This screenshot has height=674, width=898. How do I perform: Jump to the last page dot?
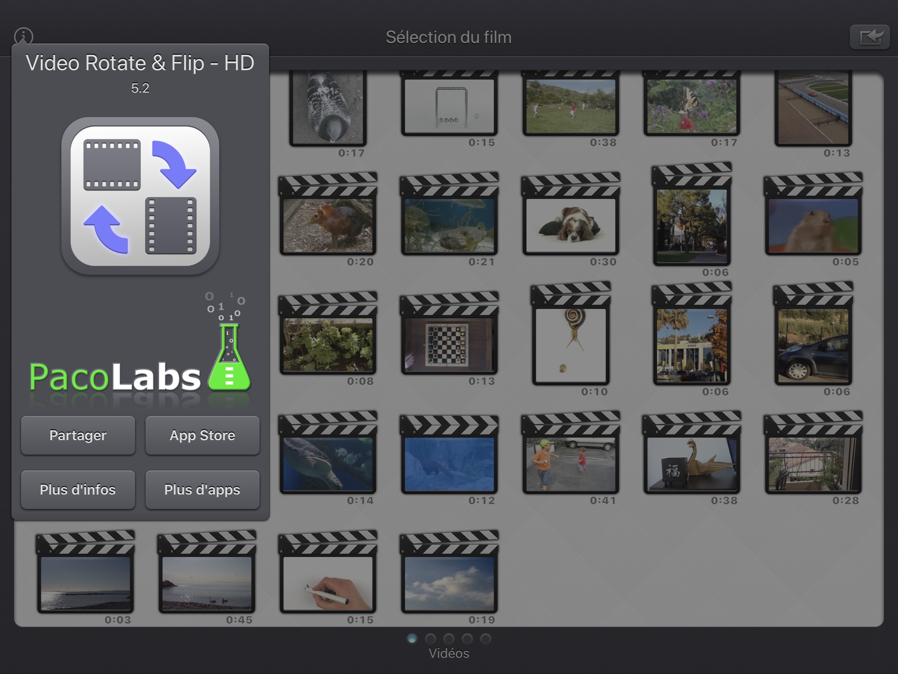point(485,638)
